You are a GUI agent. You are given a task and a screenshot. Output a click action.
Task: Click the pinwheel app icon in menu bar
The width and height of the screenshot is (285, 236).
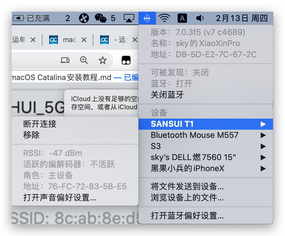point(84,18)
